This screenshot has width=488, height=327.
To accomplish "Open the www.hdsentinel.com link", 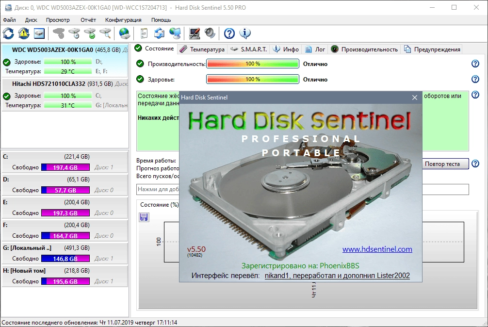I will click(377, 249).
